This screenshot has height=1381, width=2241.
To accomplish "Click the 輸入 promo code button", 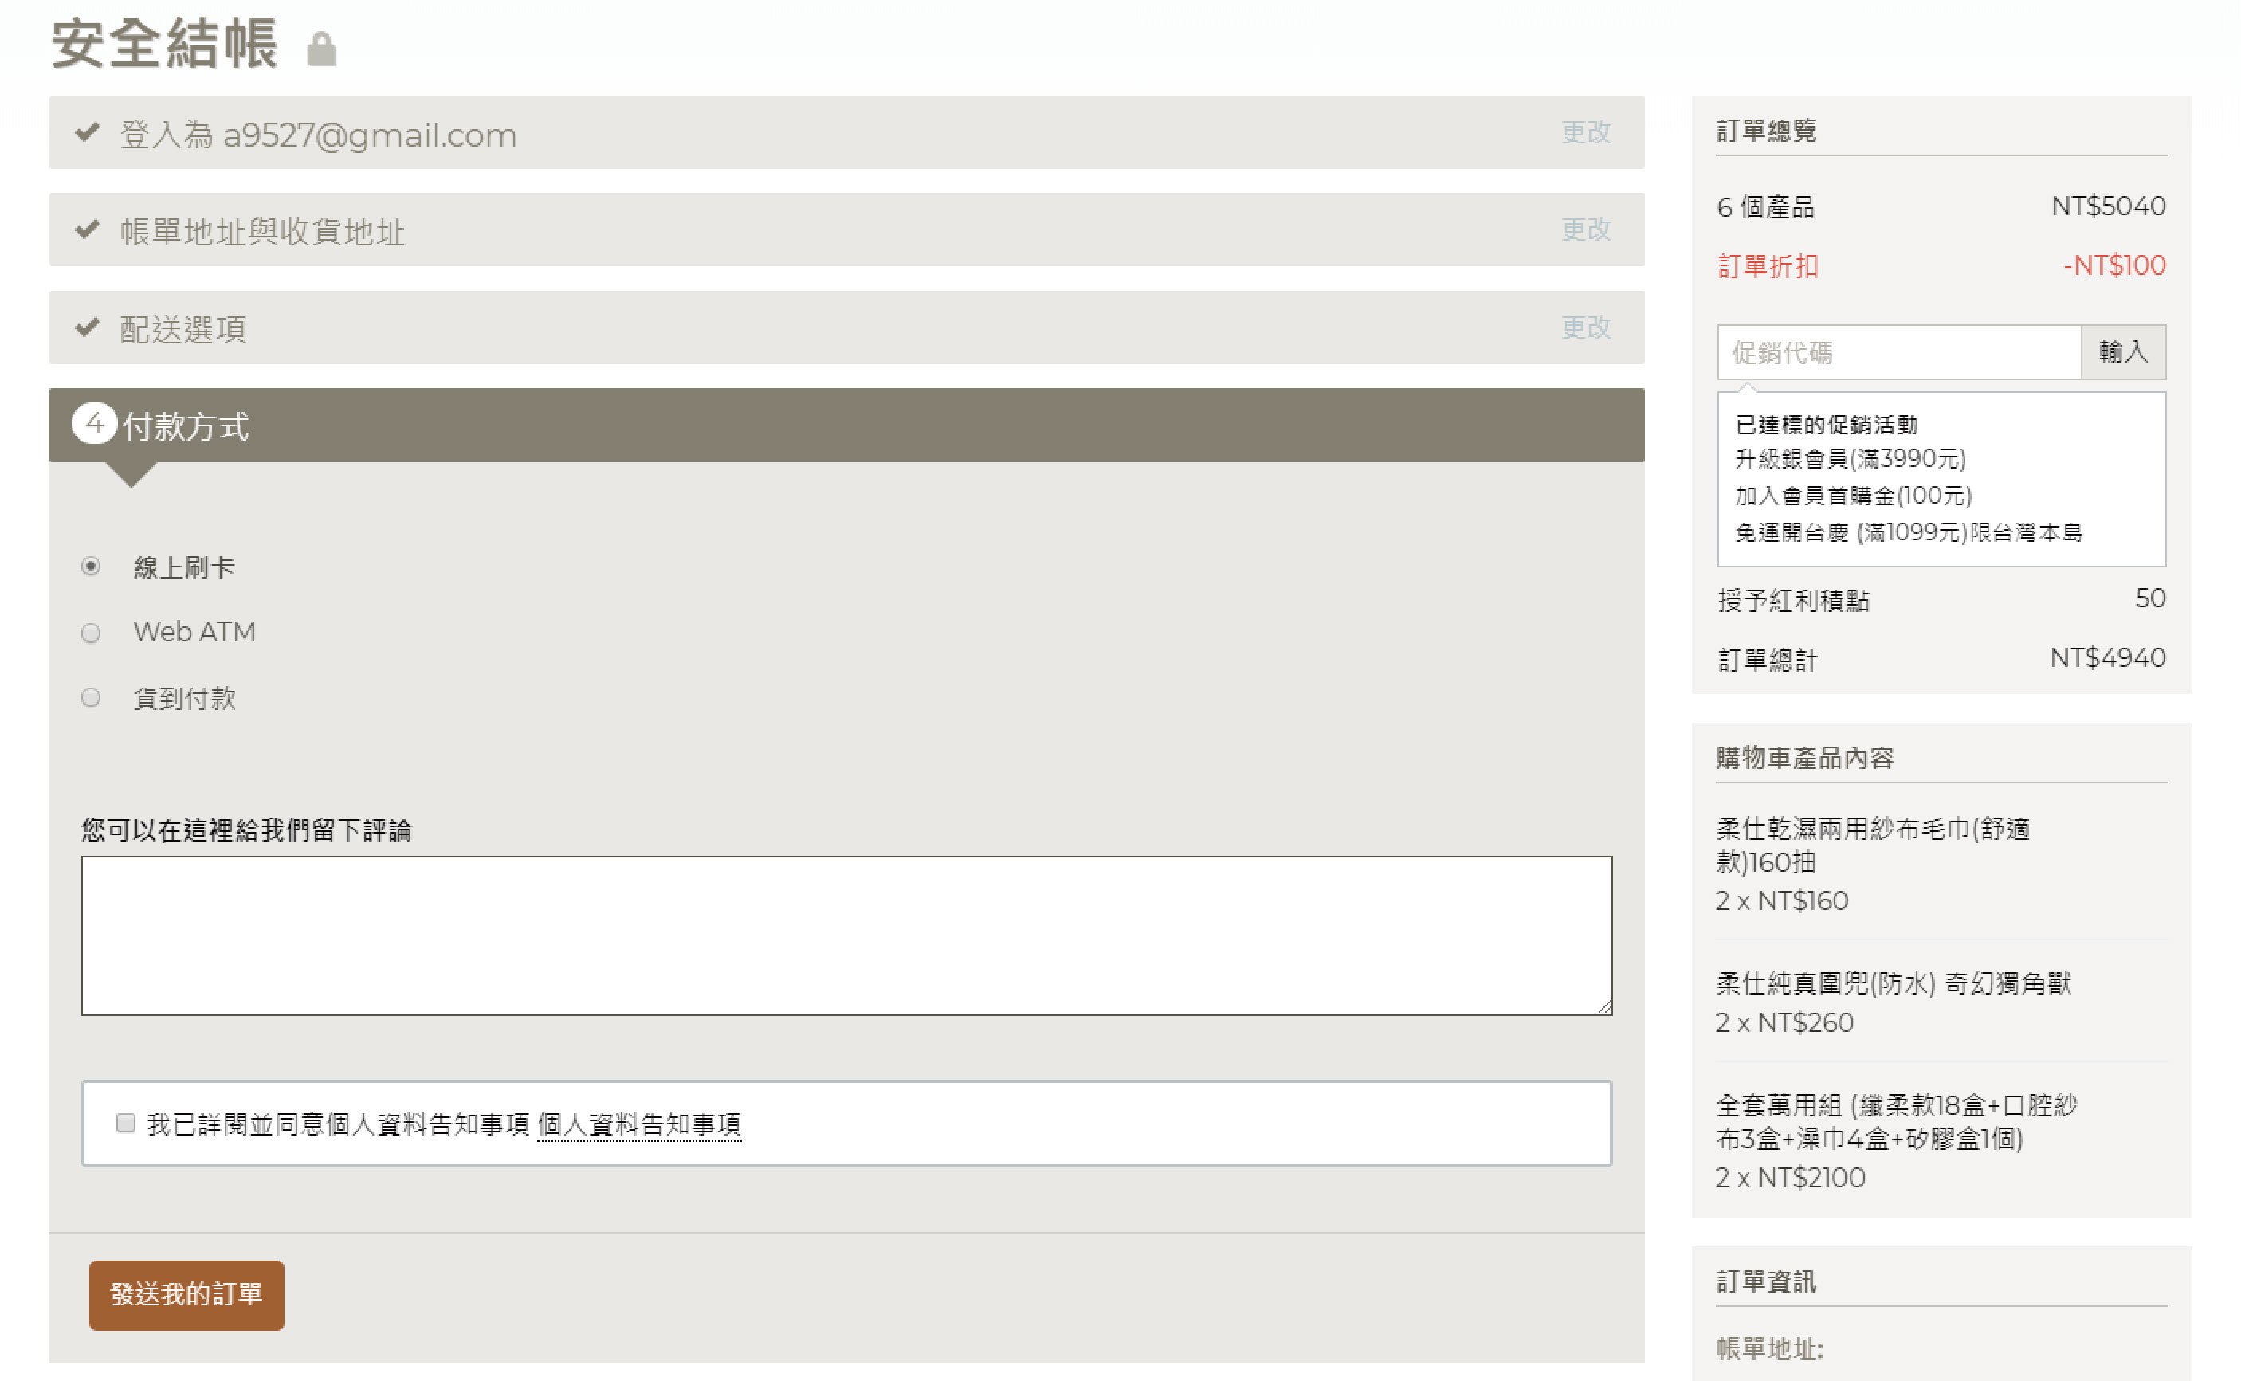I will [2122, 351].
